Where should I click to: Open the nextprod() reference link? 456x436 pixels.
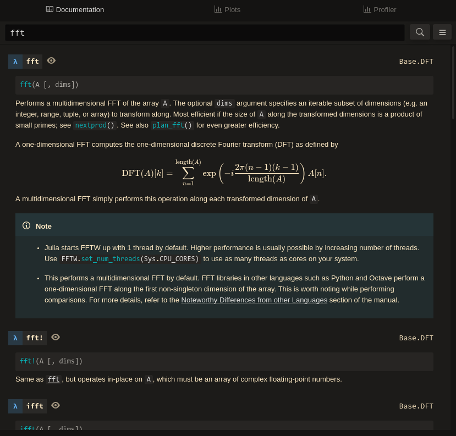click(x=95, y=125)
